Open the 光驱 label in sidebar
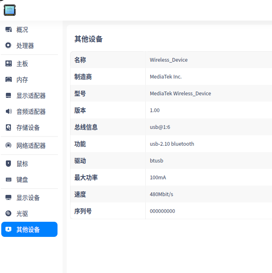 point(22,214)
